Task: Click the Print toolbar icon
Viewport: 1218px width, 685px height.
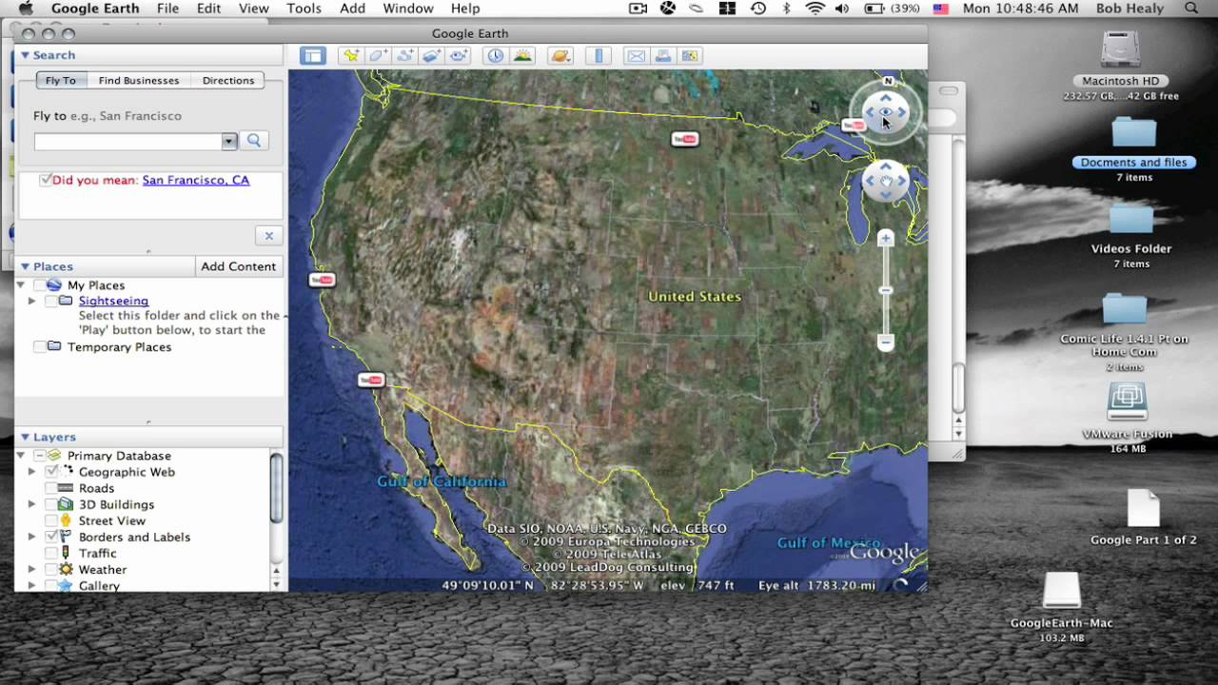Action: tap(663, 56)
